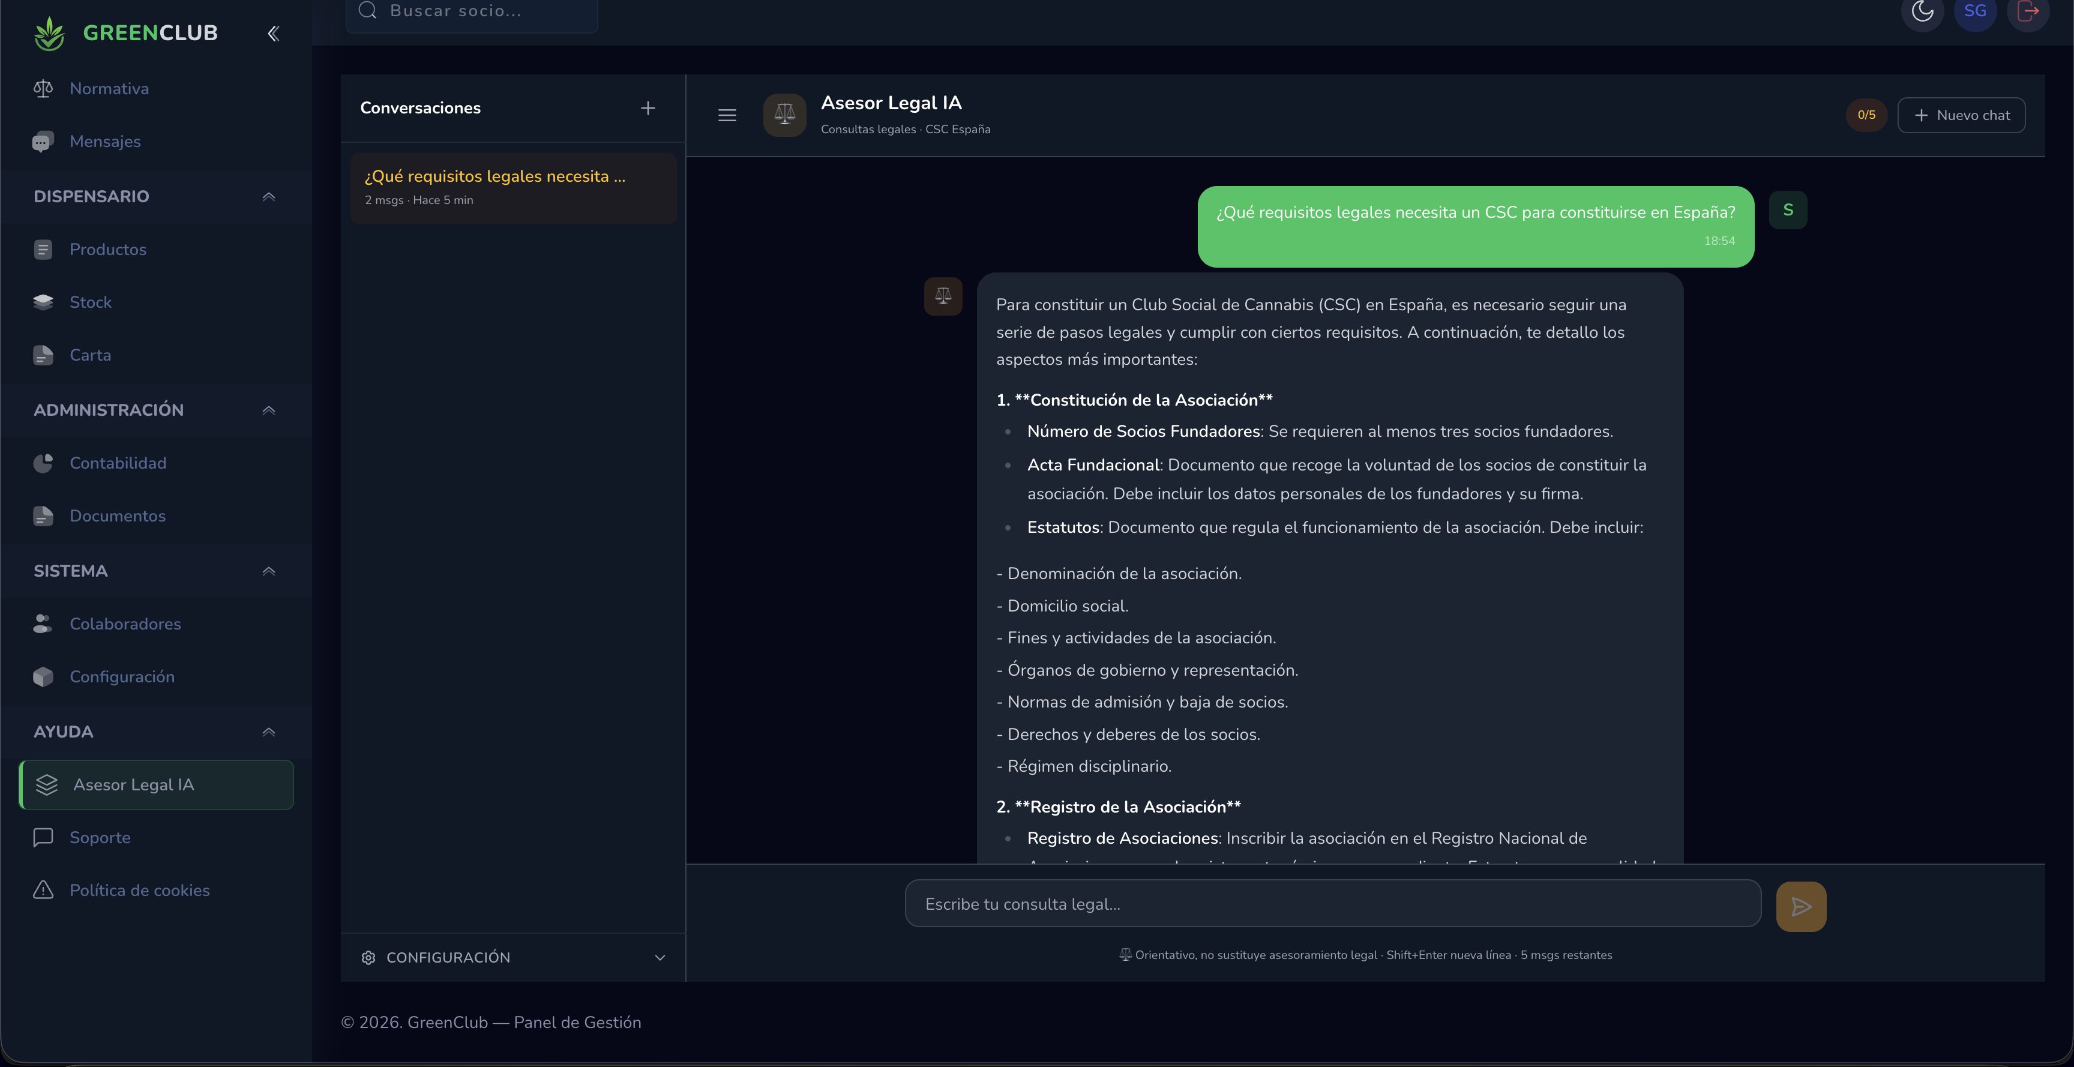Screen dimensions: 2074x1067
Task: Collapse the SISTEMA section header
Action: click(268, 571)
